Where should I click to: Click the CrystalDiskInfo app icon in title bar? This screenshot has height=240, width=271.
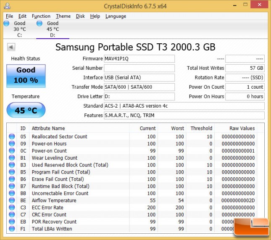[7, 6]
